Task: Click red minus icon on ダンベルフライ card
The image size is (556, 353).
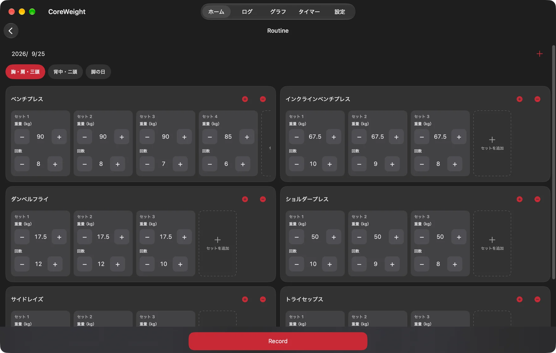Action: click(263, 199)
